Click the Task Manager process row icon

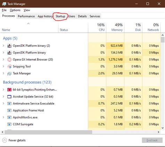(x=9, y=73)
